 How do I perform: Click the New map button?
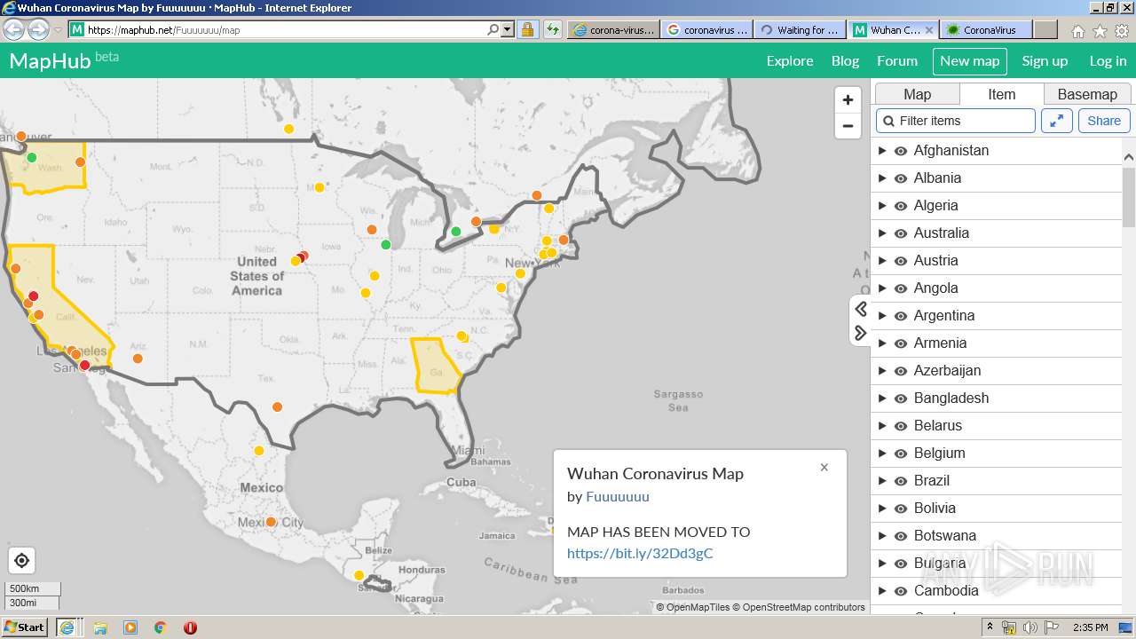pos(970,61)
